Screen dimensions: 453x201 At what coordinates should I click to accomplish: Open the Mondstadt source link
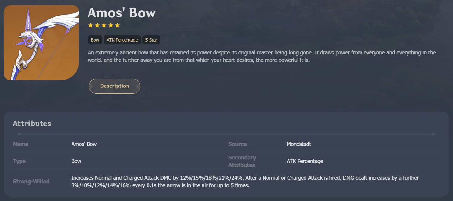(x=299, y=144)
